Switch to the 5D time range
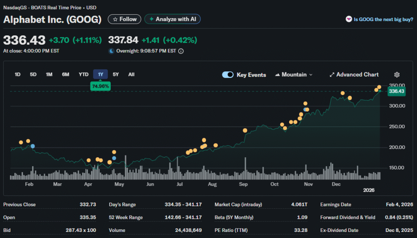Viewport: 417px width, 238px height. click(x=33, y=74)
